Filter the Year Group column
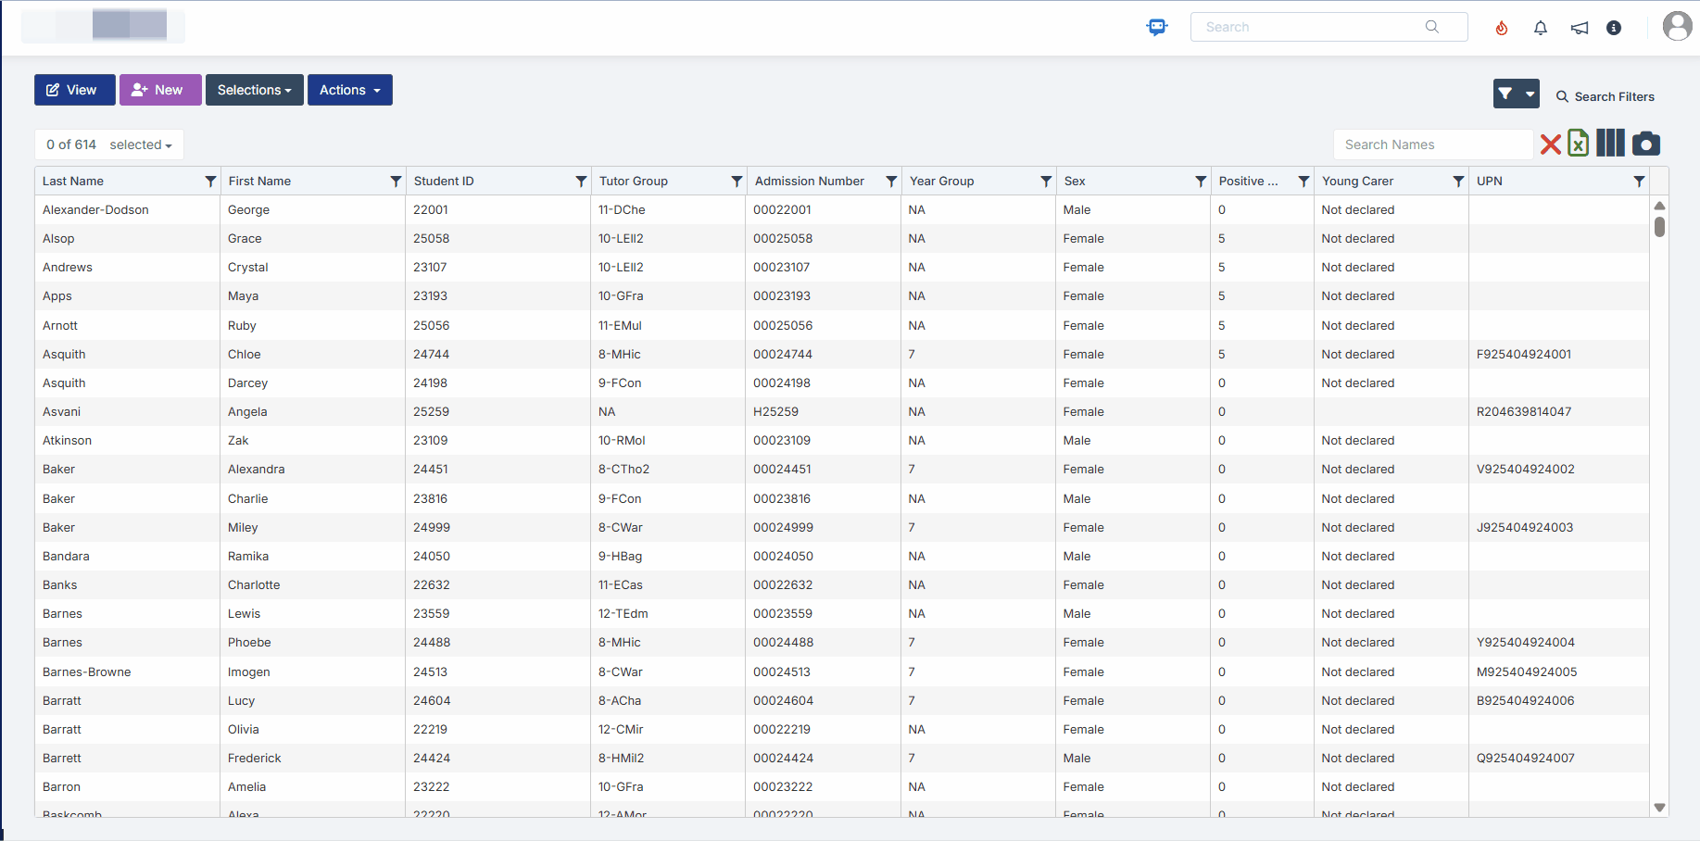Screen dimensions: 1700x841 coord(1046,182)
